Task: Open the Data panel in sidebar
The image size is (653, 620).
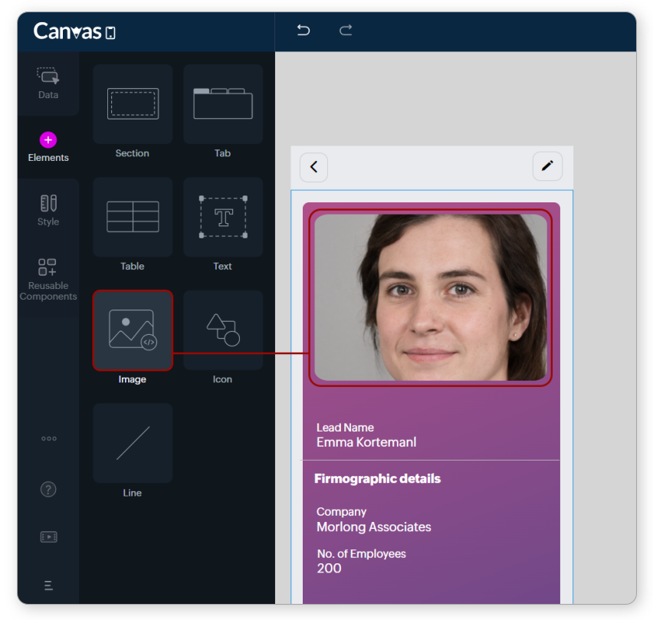Action: [48, 83]
